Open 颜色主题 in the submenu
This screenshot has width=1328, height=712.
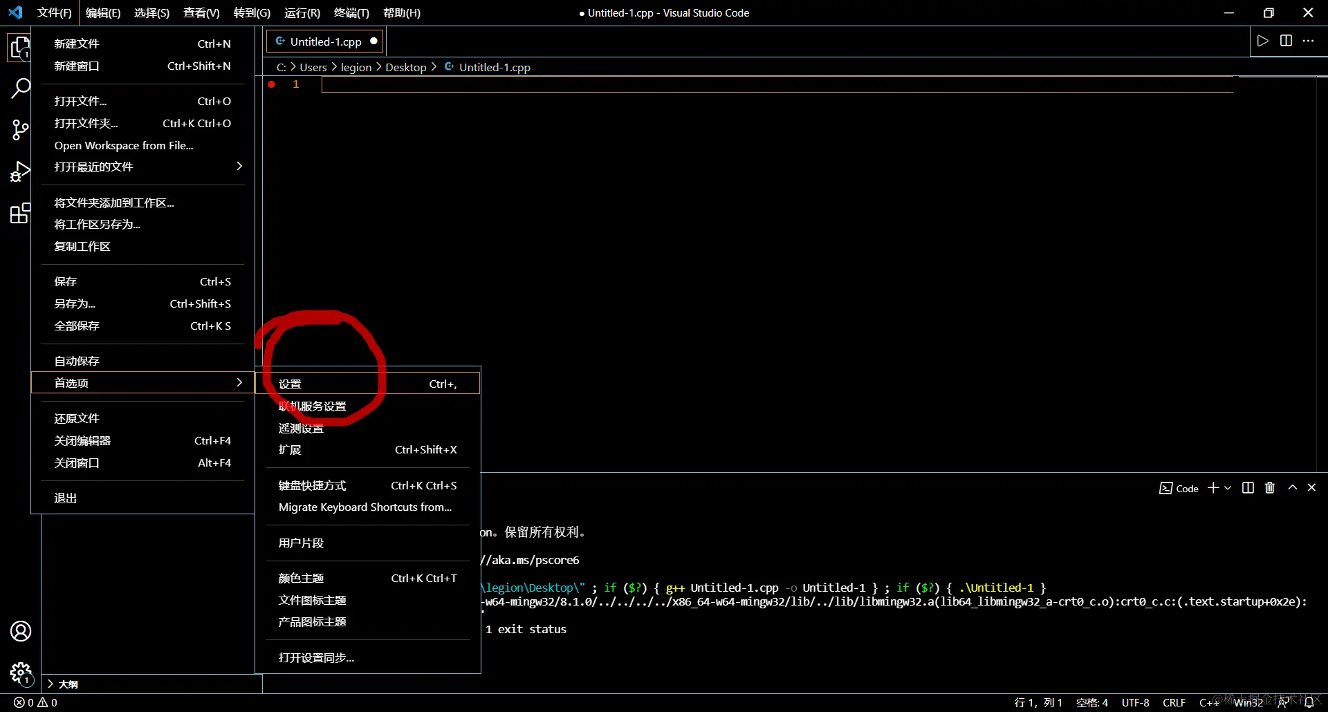tap(367, 578)
